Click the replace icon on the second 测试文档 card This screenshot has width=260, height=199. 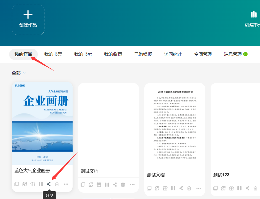coord(157,188)
